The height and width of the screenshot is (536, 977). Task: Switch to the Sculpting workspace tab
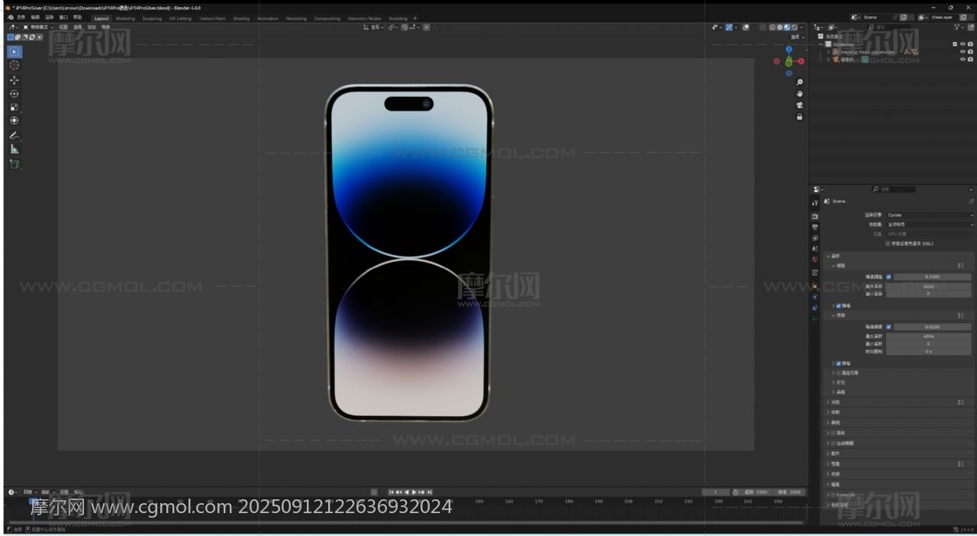[x=152, y=18]
